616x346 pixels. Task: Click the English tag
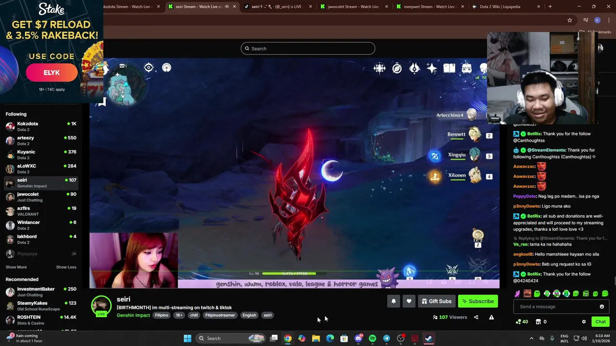click(x=249, y=315)
